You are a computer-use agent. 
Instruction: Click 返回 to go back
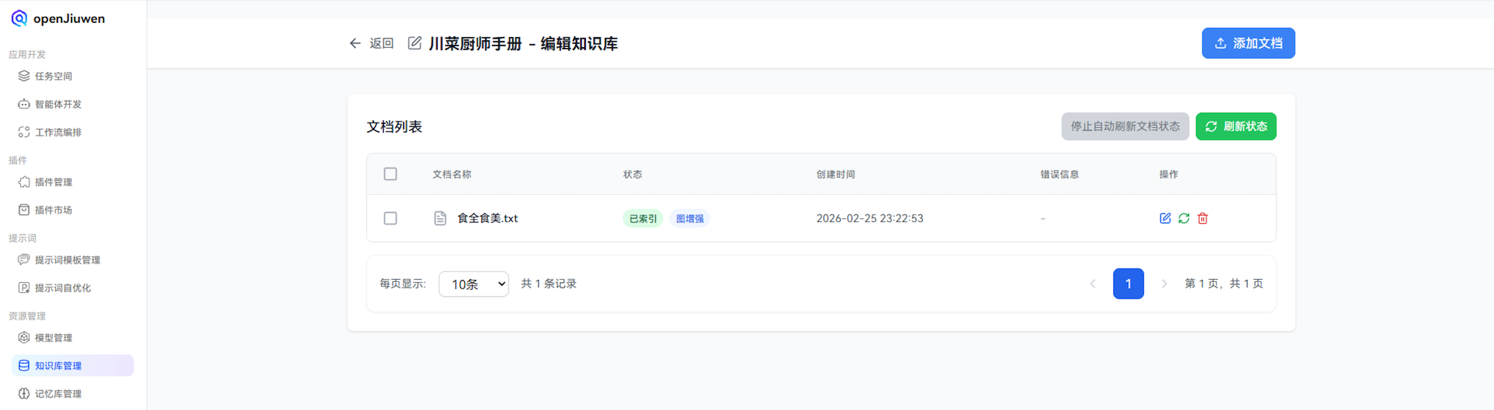(x=372, y=43)
